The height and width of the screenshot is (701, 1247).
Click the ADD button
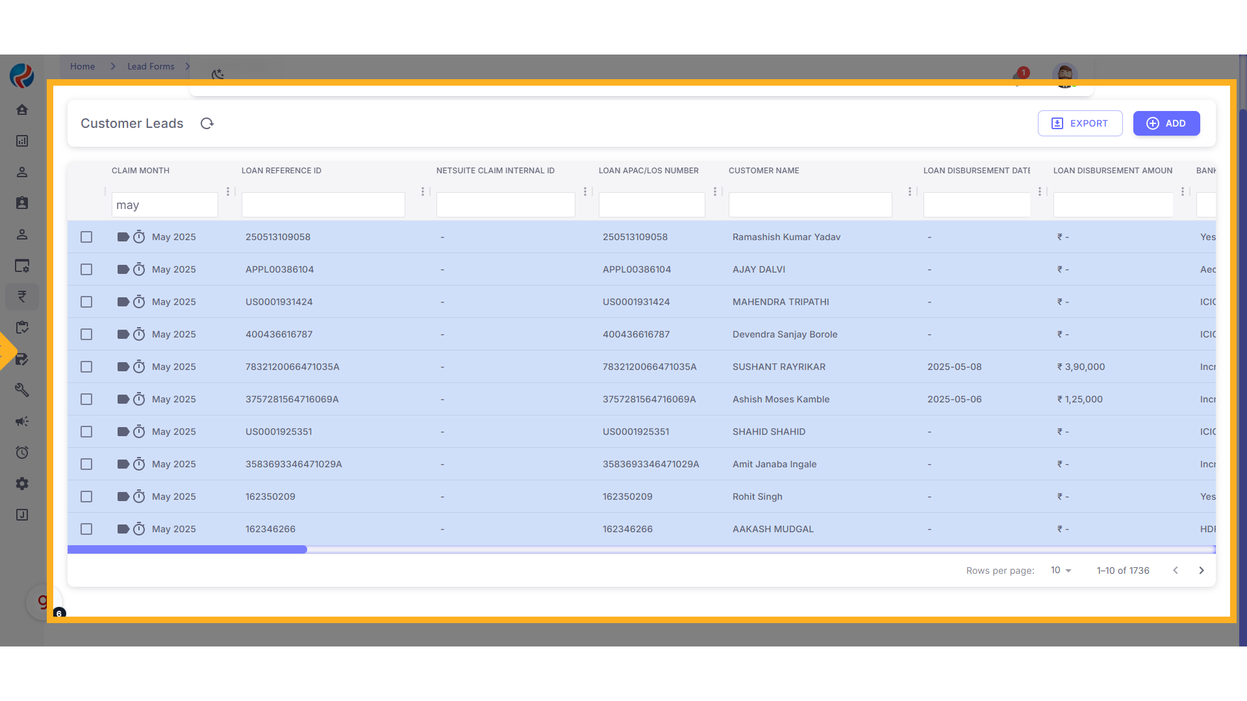tap(1166, 123)
